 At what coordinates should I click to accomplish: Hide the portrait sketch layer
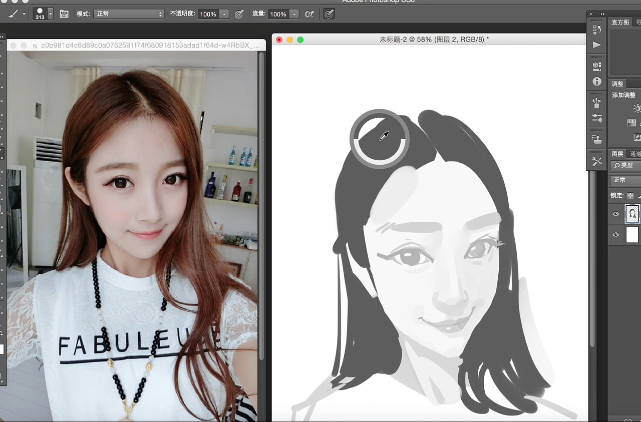pyautogui.click(x=616, y=214)
